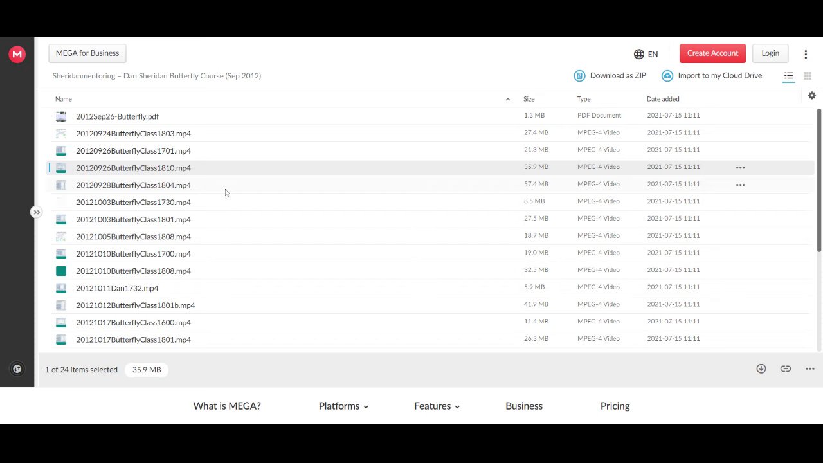The width and height of the screenshot is (823, 463).
Task: Select 20121010ButterflyClass1808.mp4 file name
Action: point(133,271)
